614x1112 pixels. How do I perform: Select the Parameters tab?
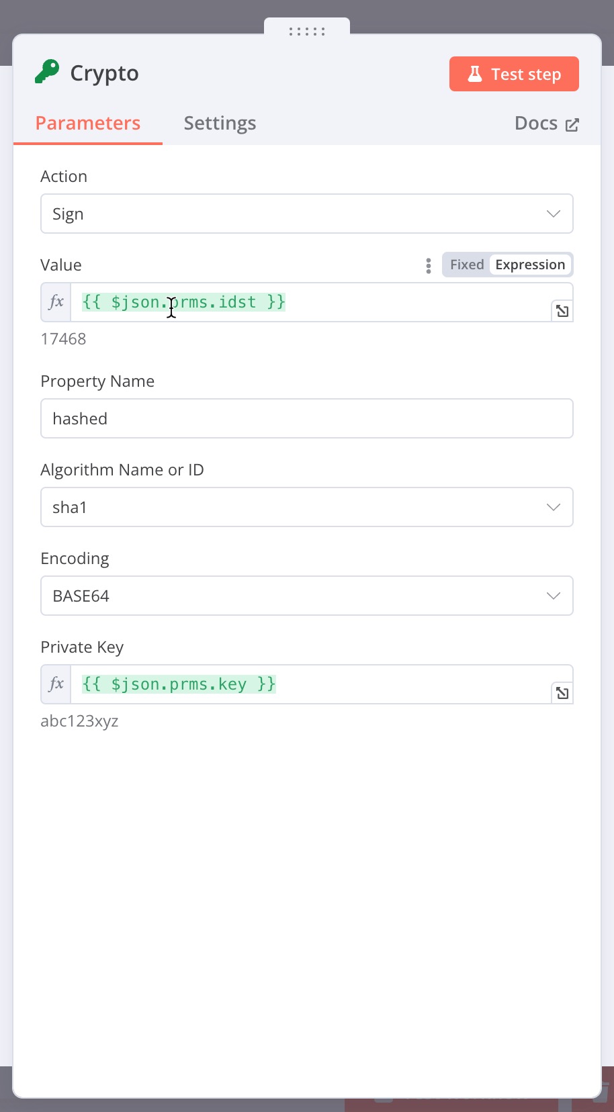[x=88, y=123]
